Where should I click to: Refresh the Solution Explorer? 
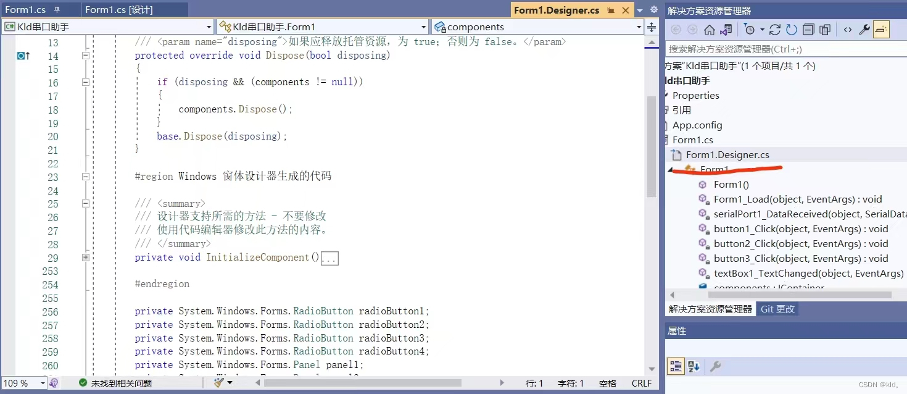tap(792, 30)
